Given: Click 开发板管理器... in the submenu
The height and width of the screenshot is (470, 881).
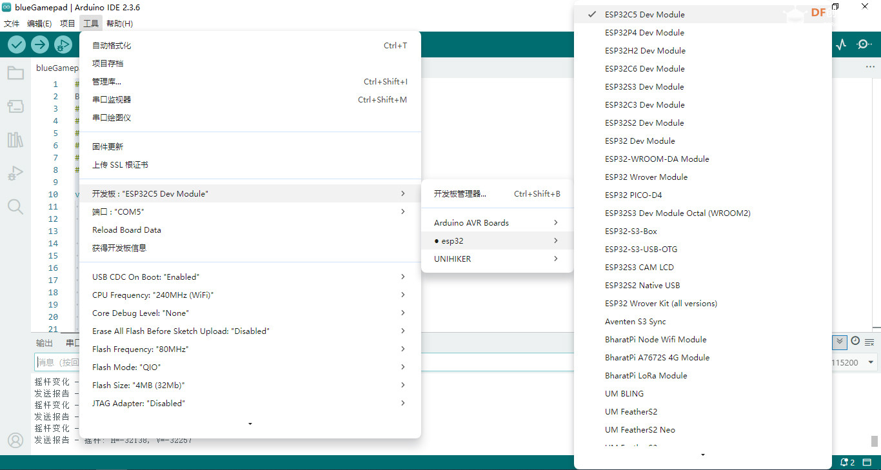Looking at the screenshot, I should click(x=460, y=193).
